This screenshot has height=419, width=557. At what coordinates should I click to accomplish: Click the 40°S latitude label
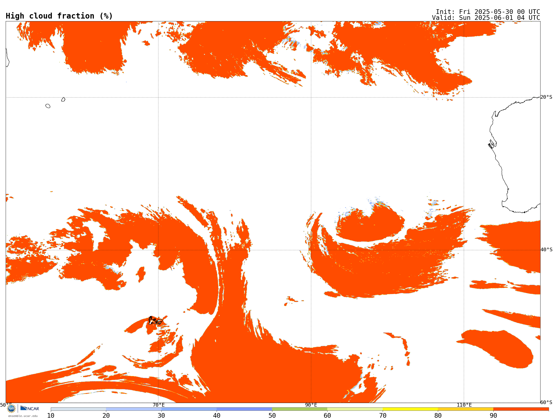[x=546, y=250]
